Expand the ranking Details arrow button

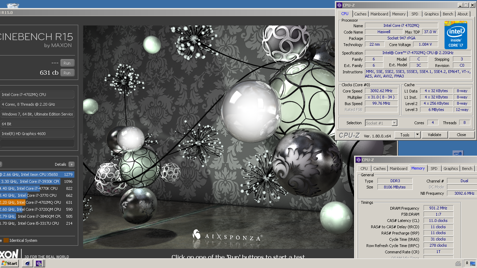click(72, 164)
